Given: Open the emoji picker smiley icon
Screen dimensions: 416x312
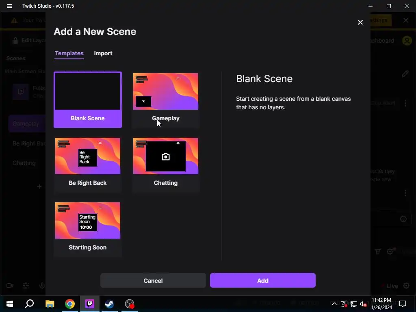Looking at the screenshot, I should coord(403,219).
